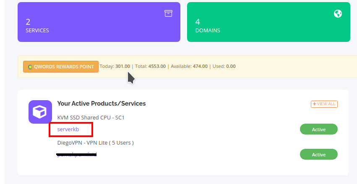
Task: Click the number 2 on Services card
Action: (28, 22)
